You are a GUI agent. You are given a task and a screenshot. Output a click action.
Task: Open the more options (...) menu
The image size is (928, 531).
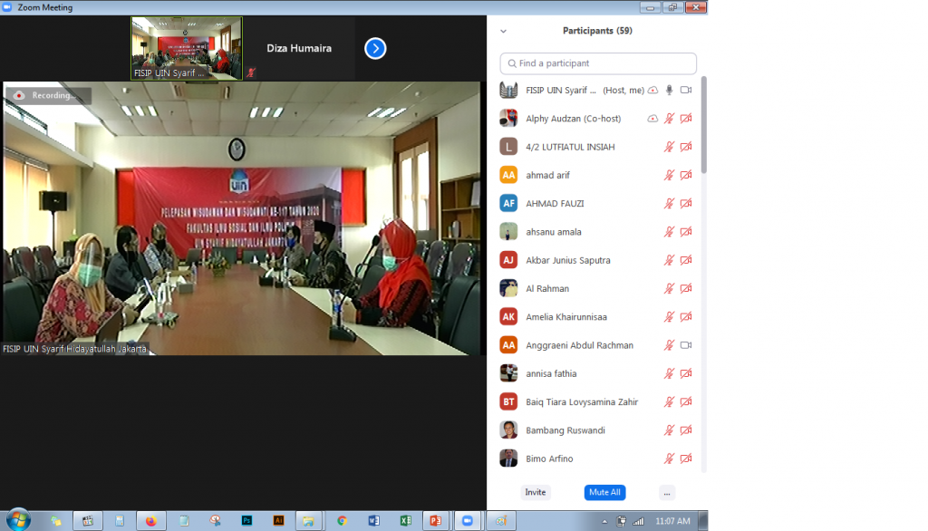tap(667, 492)
